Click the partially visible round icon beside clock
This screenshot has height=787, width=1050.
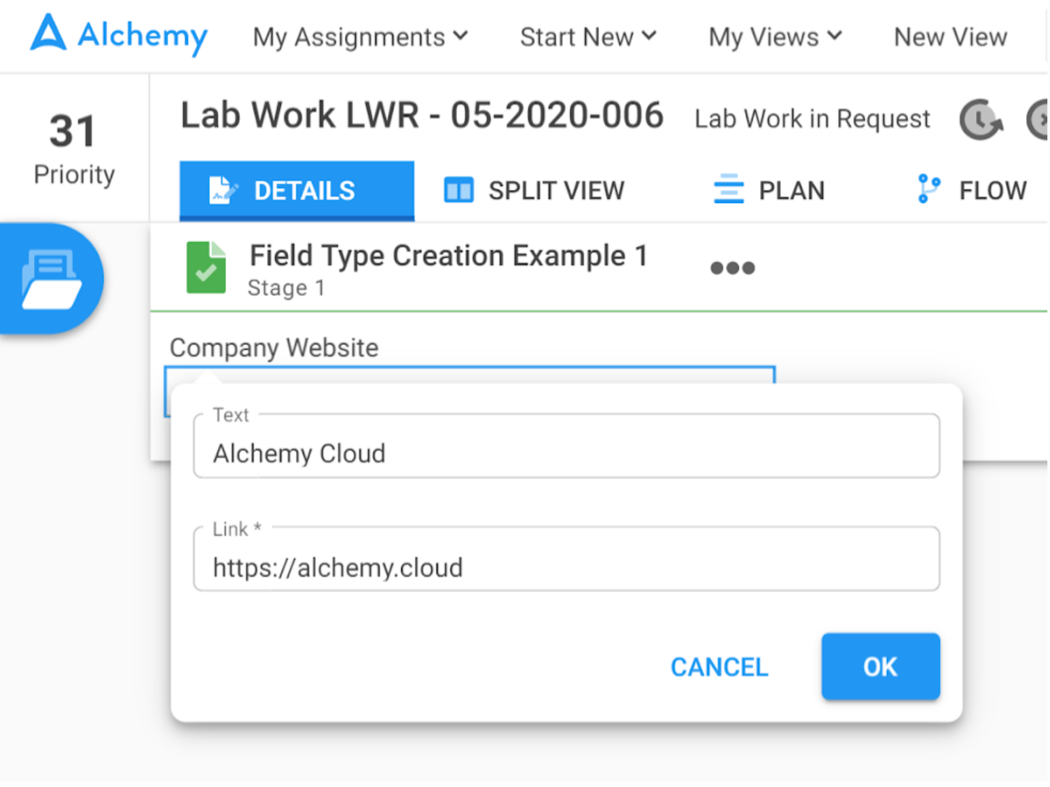click(x=1038, y=120)
